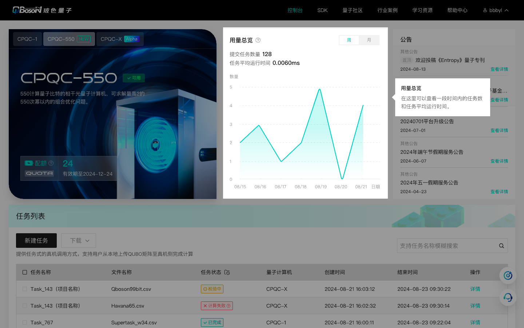This screenshot has height=328, width=524.
Task: Click the 08/19 peak chart point
Action: pyautogui.click(x=320, y=89)
